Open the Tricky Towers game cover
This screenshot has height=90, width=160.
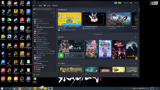(x=105, y=49)
